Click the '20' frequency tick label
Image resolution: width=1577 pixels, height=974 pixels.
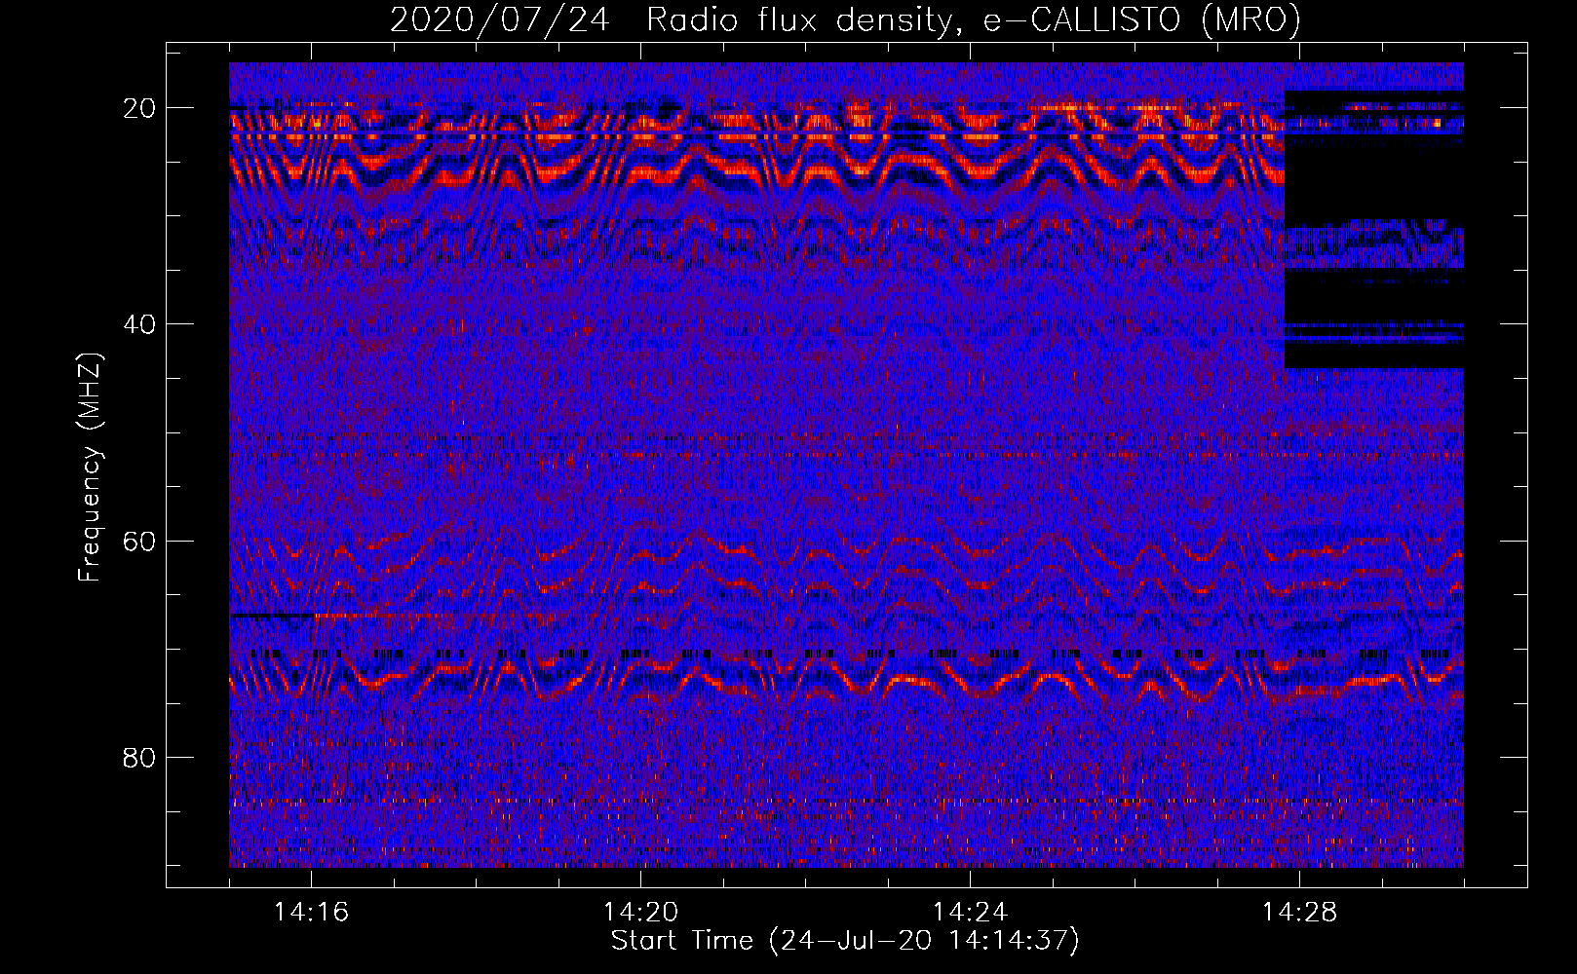click(x=140, y=108)
